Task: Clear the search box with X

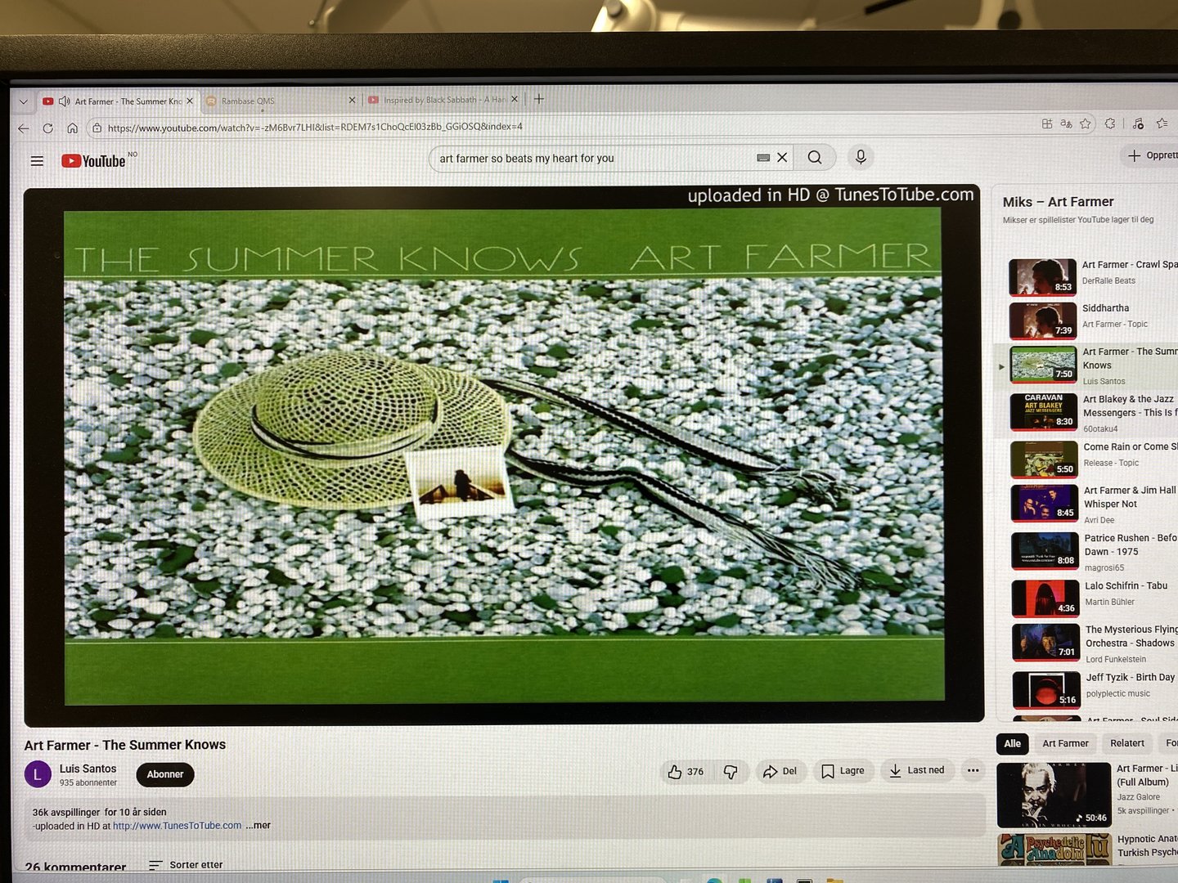Action: pos(782,158)
